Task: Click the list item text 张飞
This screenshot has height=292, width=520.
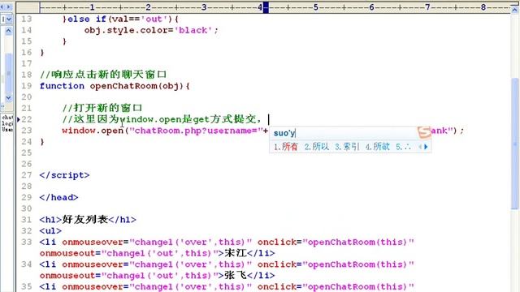Action: pyautogui.click(x=236, y=276)
